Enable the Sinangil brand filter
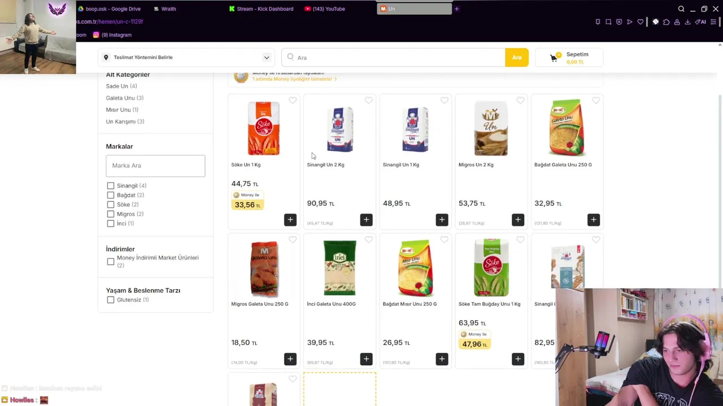This screenshot has height=406, width=723. [111, 186]
